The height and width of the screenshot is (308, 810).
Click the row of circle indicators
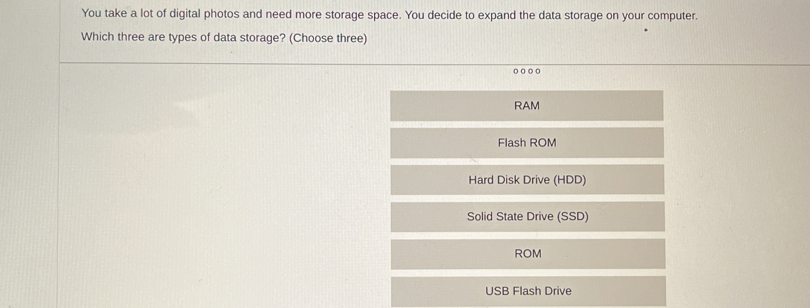pos(527,72)
